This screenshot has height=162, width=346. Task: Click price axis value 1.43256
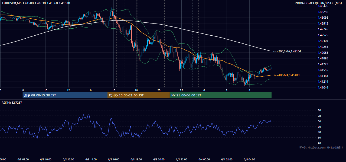point(323,12)
